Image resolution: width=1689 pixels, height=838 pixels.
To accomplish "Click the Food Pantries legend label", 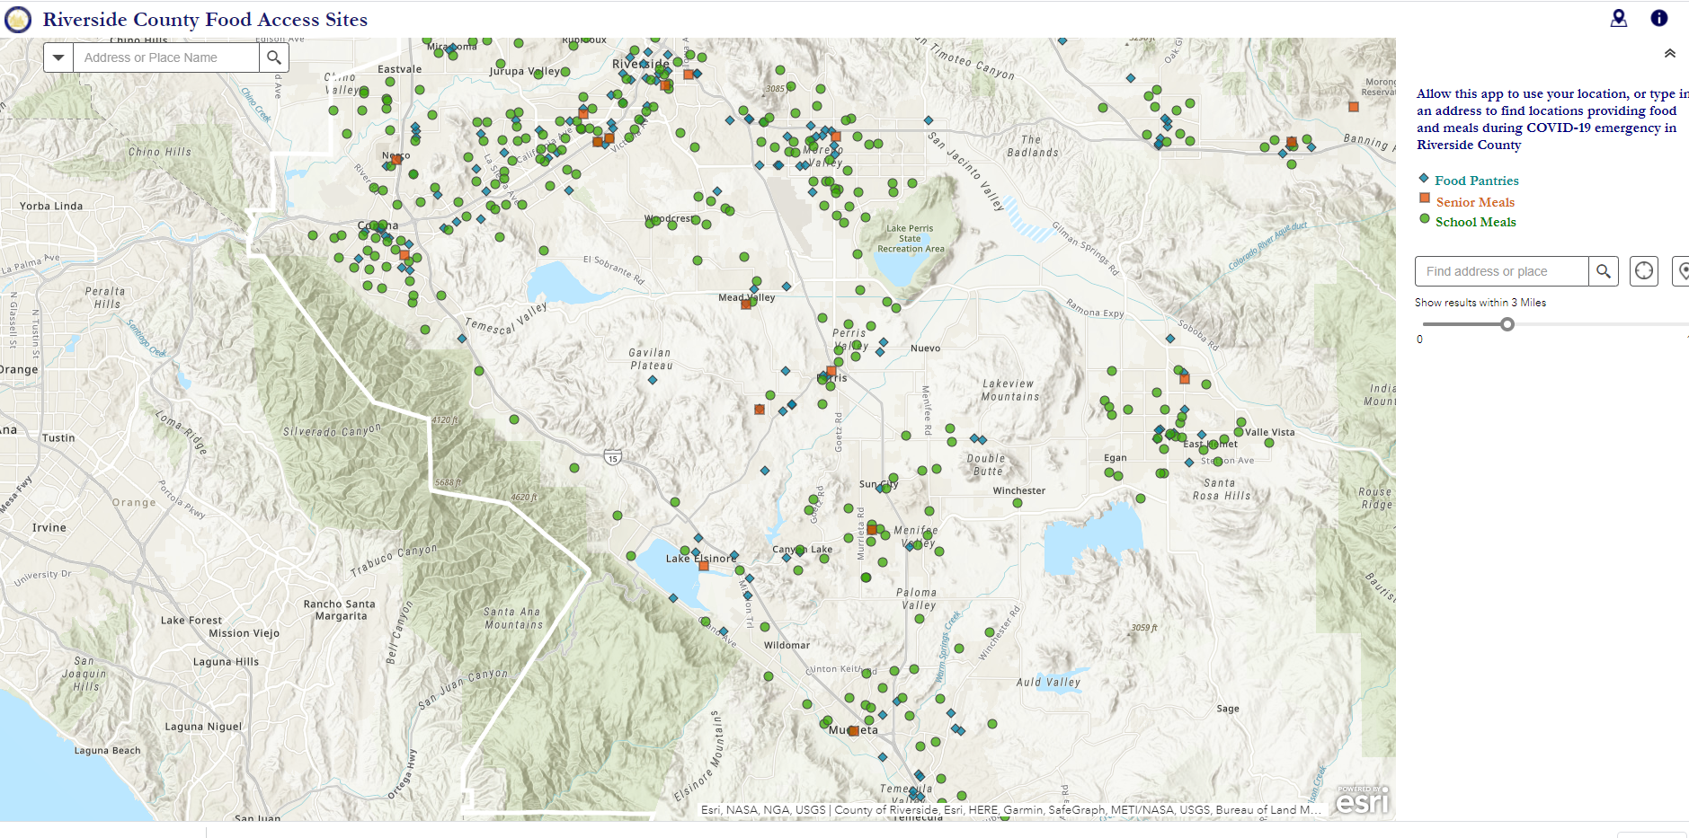I will click(1476, 181).
